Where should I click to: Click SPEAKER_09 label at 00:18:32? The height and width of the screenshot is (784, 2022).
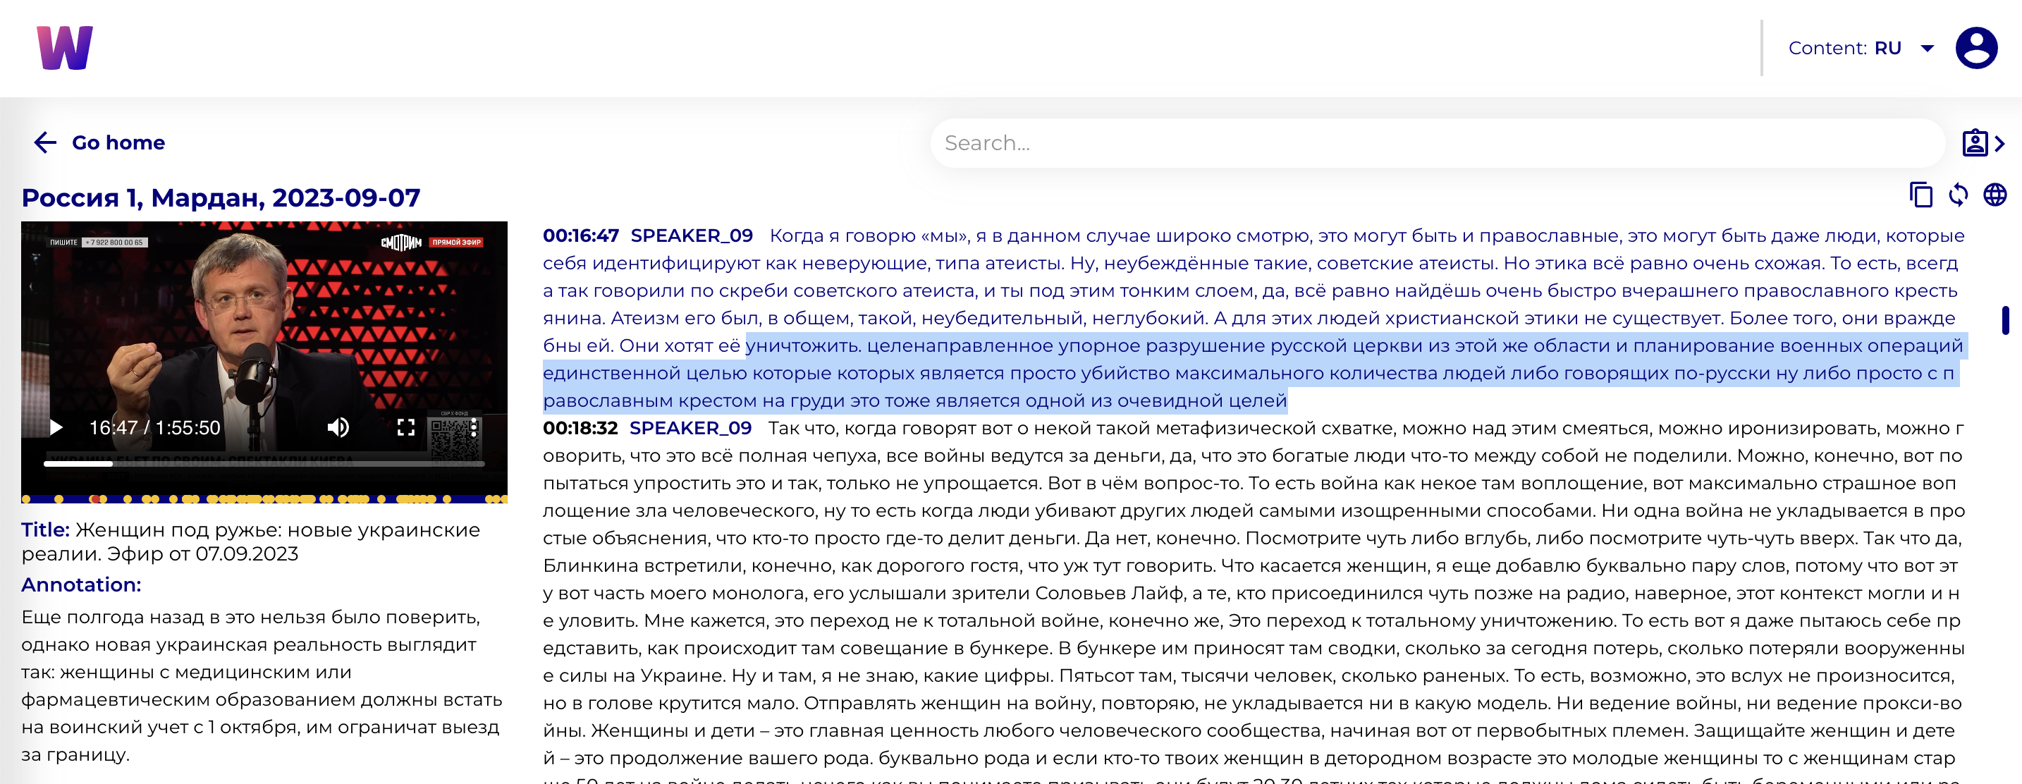pos(690,428)
